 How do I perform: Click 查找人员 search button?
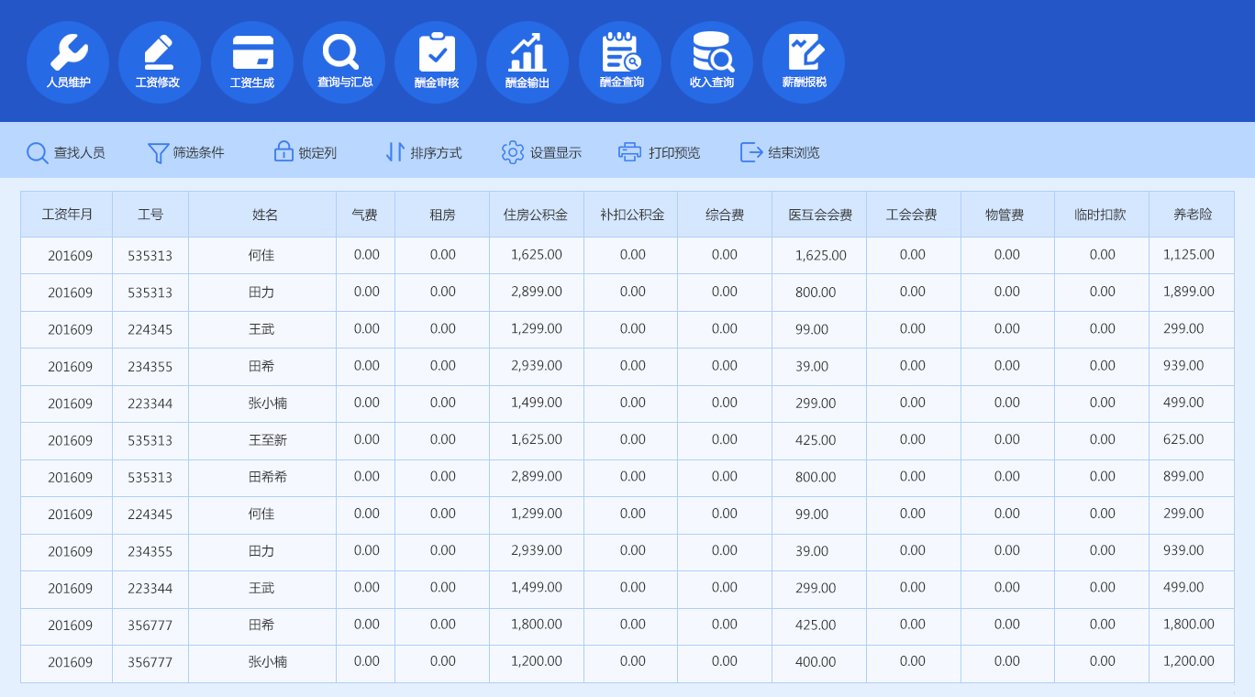coord(66,152)
